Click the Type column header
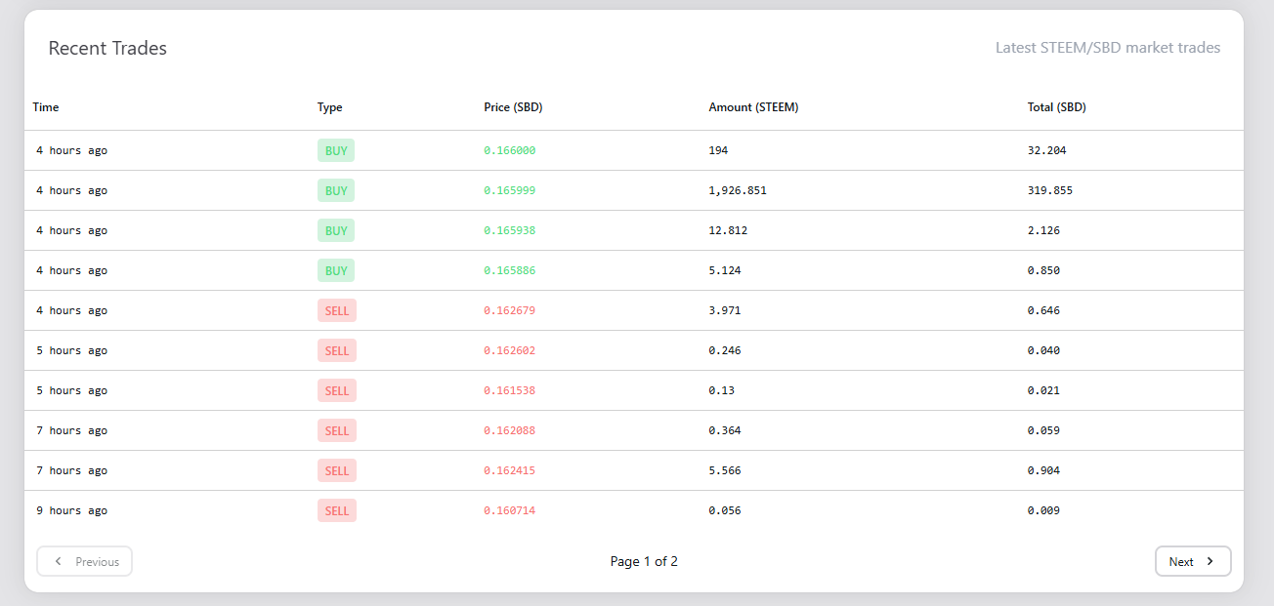 coord(330,107)
